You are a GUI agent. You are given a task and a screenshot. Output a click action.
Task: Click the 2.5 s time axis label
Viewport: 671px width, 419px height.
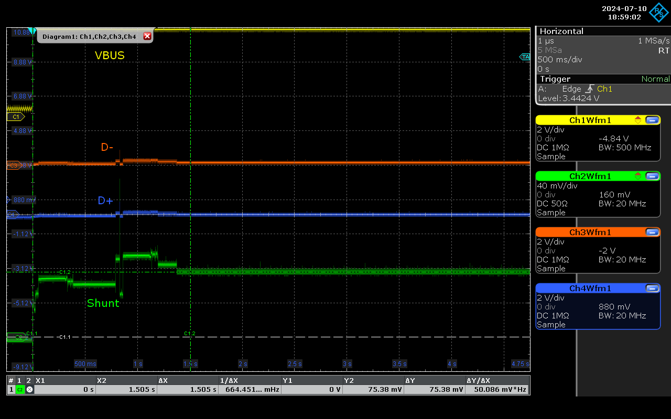(x=295, y=363)
